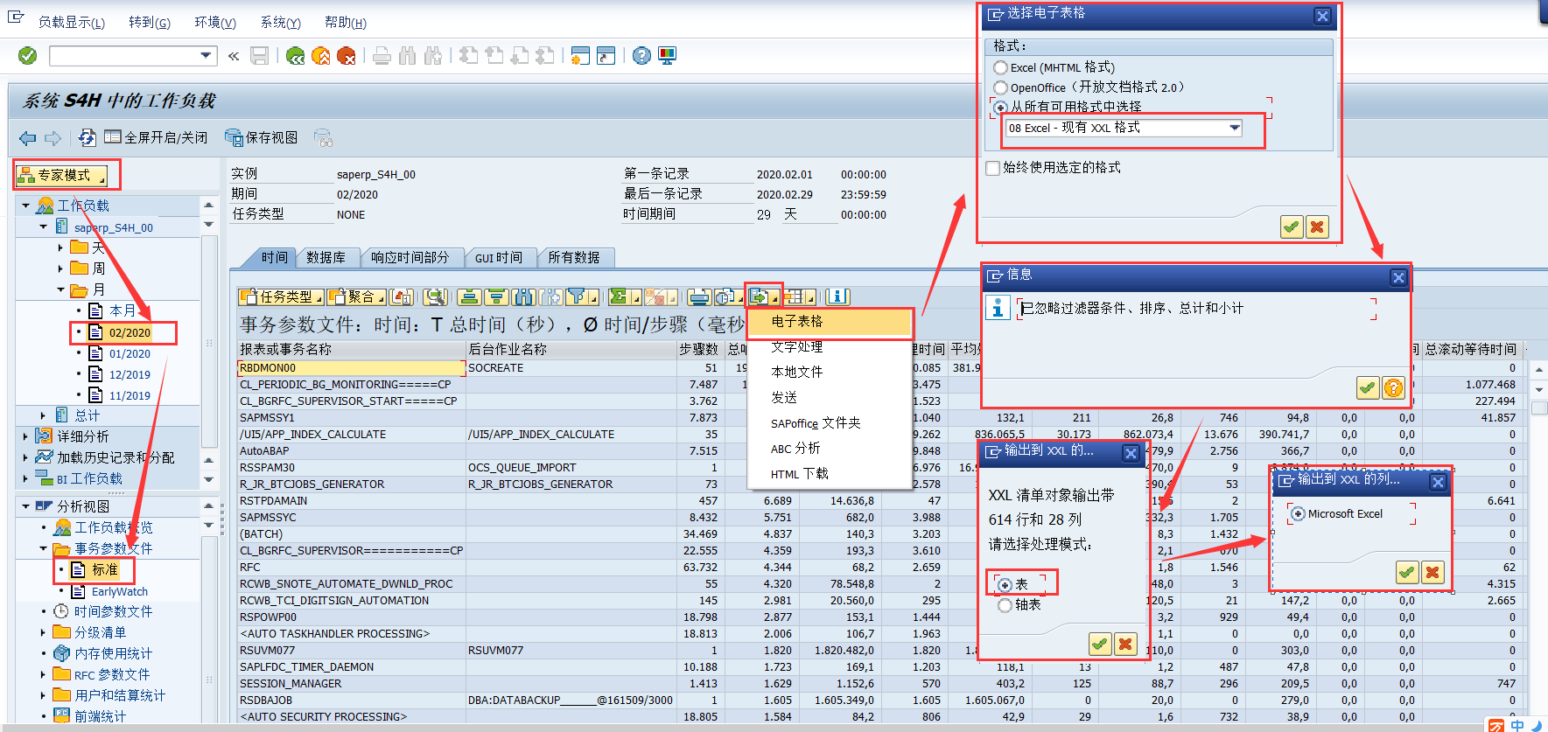Open the 转到(G) menu
Viewport: 1548px width, 732px height.
(x=150, y=23)
